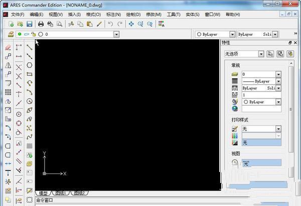
Task: Click the Zoom previous icon
Action: click(x=149, y=24)
